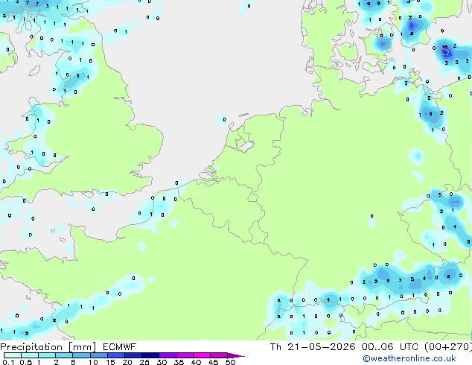
Task: Click the legend tick label '30'
Action: tap(162, 362)
